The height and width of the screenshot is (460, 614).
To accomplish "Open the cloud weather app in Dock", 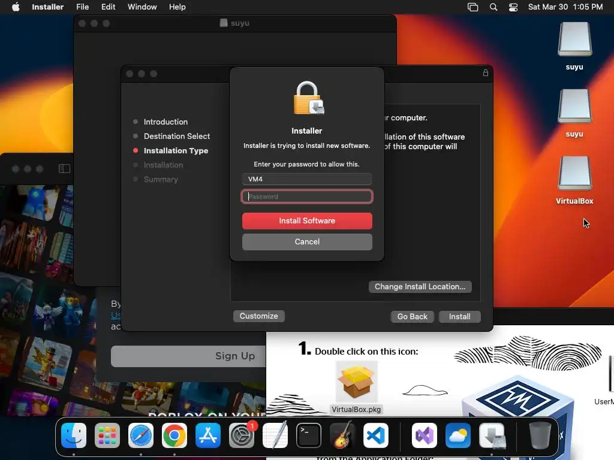I will (458, 435).
